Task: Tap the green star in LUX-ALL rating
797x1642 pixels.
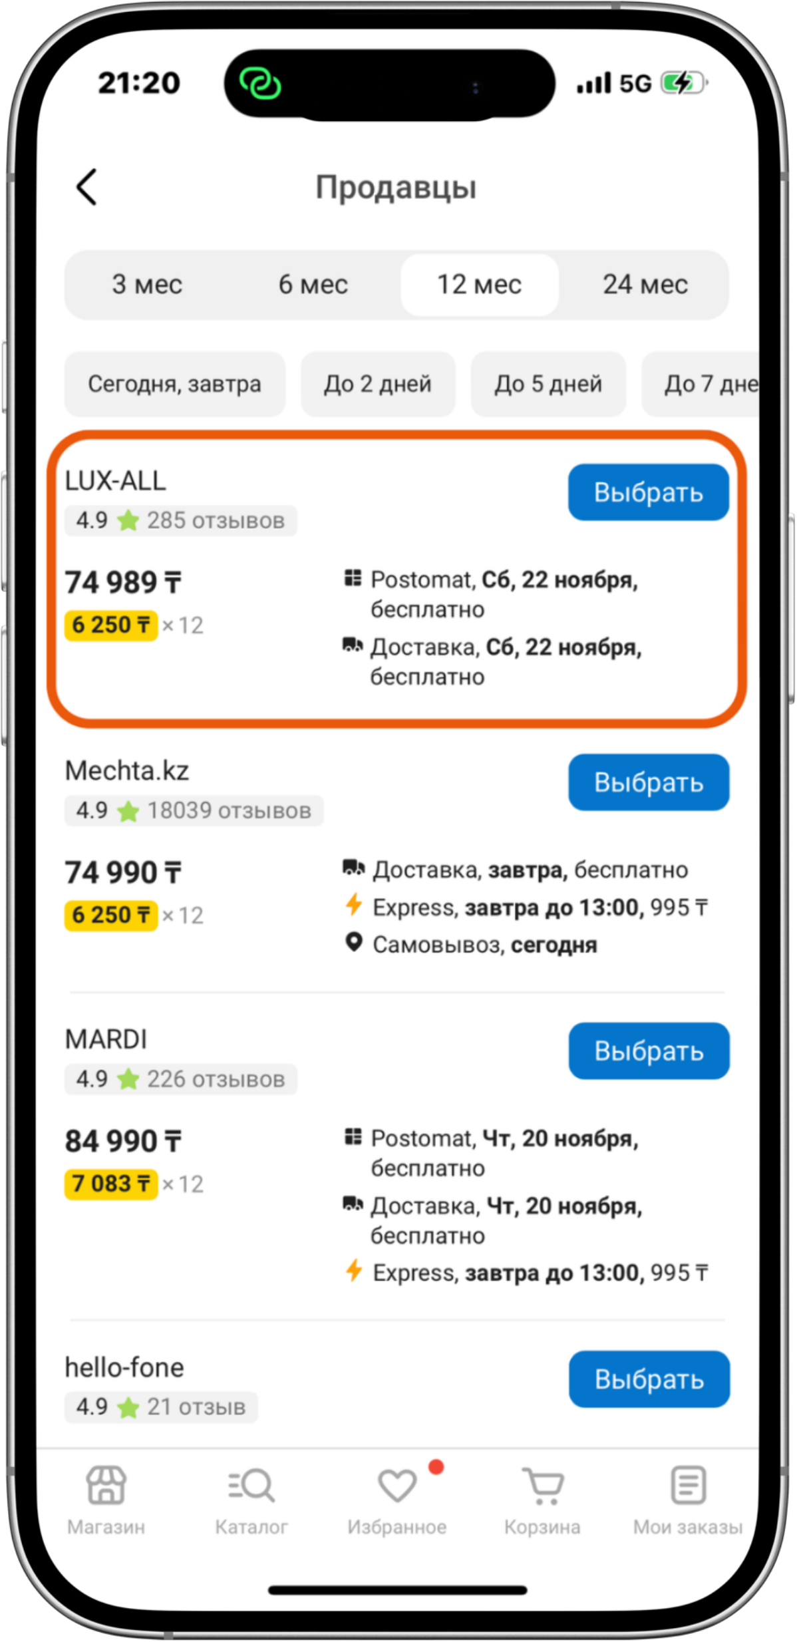Action: 128,520
